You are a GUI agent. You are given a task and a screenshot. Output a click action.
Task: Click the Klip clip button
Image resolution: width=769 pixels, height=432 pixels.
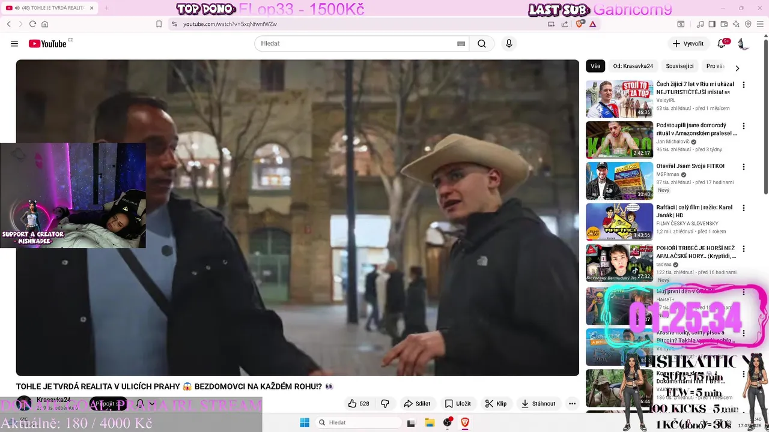point(496,404)
